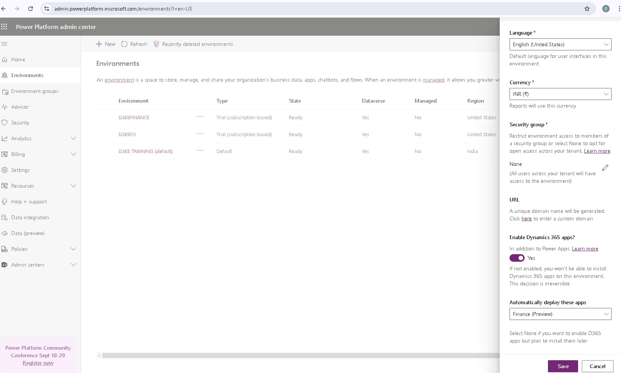Click the Refresh icon in command bar

pos(124,44)
